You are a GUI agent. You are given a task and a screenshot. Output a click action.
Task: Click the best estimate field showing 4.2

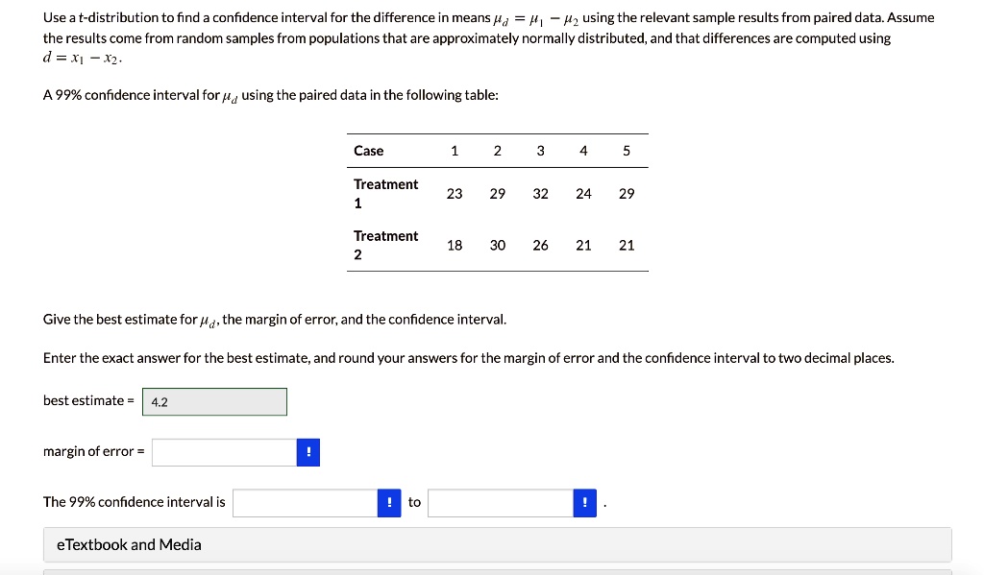[213, 401]
